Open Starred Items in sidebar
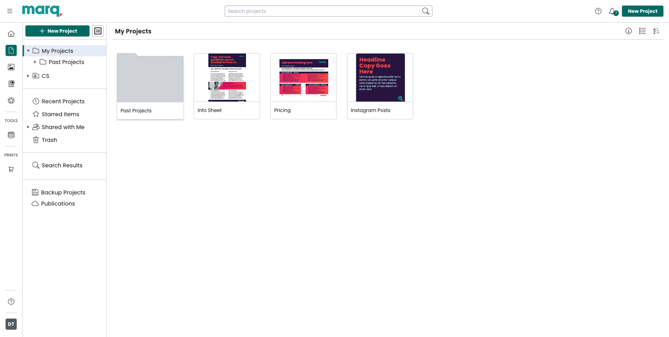The height and width of the screenshot is (337, 669). click(x=60, y=114)
